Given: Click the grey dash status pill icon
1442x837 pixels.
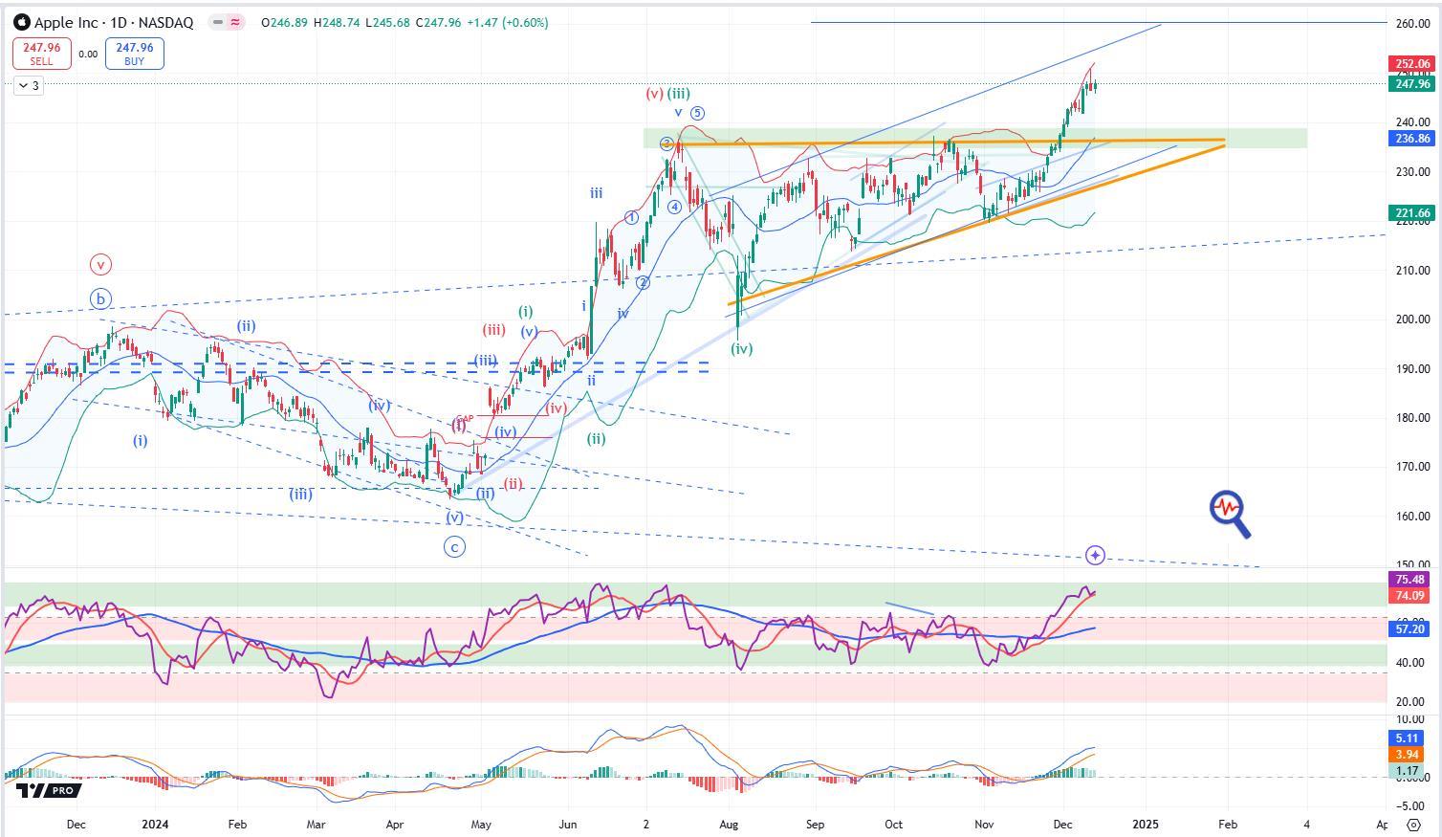Looking at the screenshot, I should pos(218,22).
